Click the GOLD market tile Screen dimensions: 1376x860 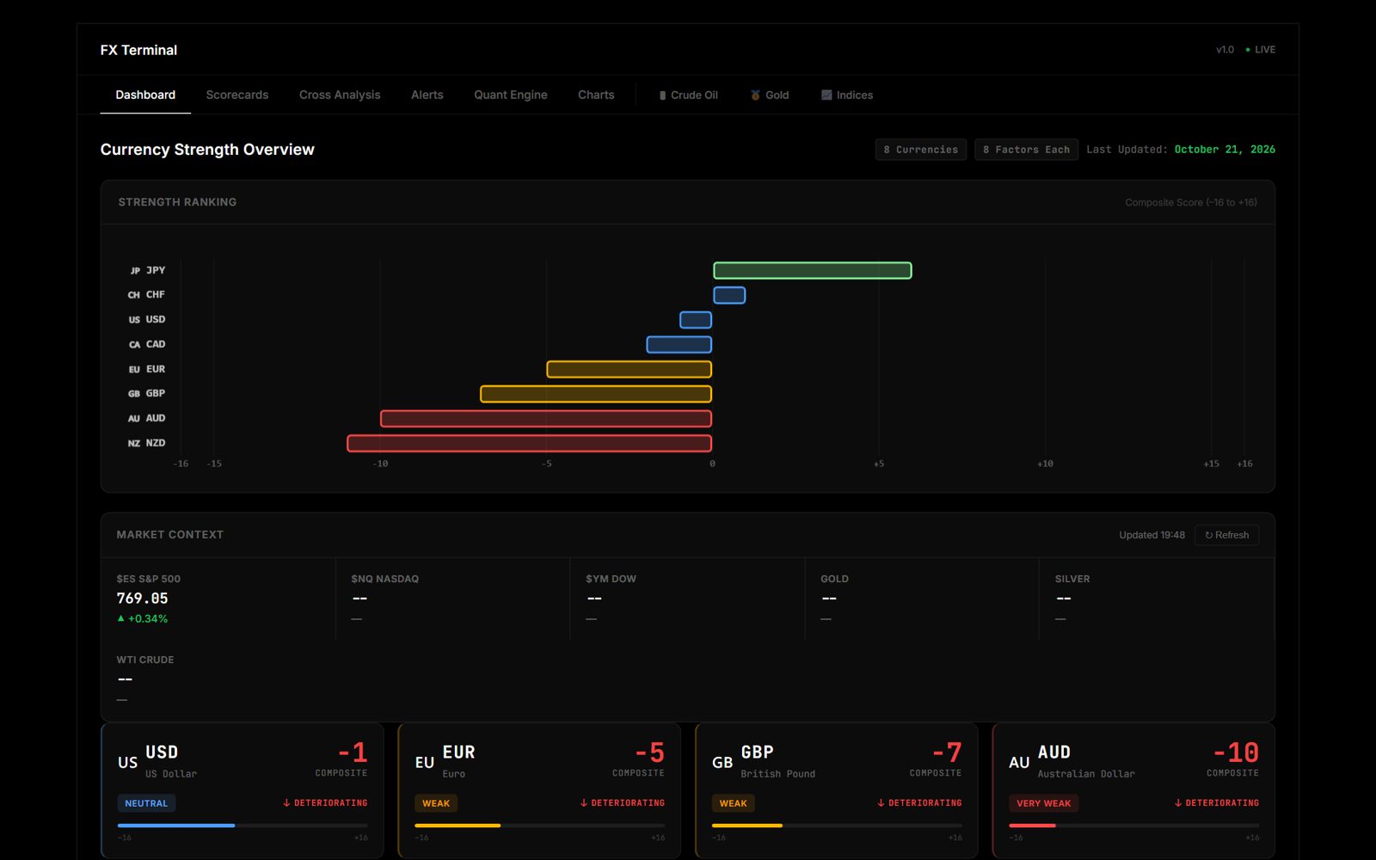click(x=922, y=599)
